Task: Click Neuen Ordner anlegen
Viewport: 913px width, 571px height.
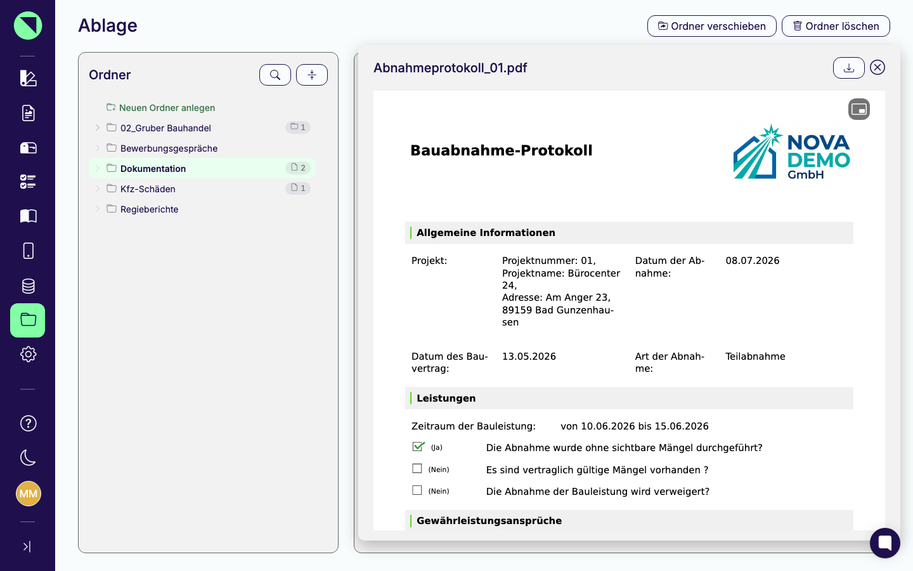Action: tap(161, 108)
